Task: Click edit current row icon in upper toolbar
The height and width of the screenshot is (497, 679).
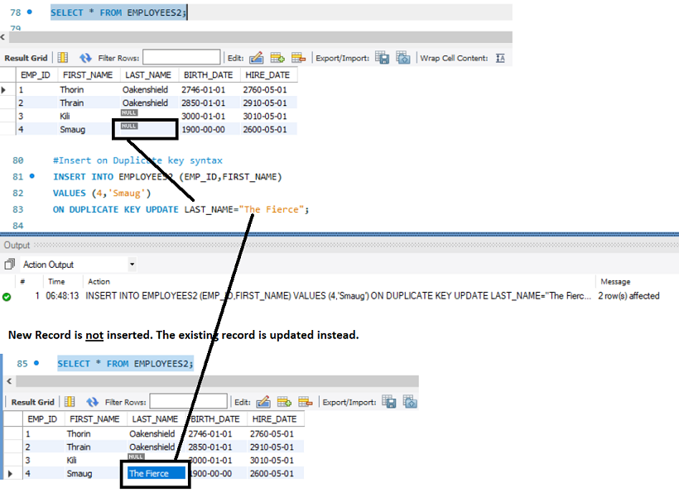Action: point(257,58)
